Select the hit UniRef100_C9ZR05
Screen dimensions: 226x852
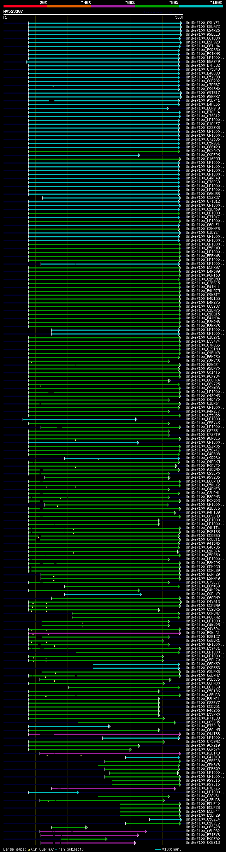tap(203, 446)
